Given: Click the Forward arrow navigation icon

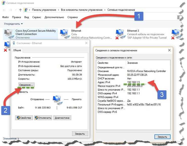Looking at the screenshot, I should pos(11,10).
